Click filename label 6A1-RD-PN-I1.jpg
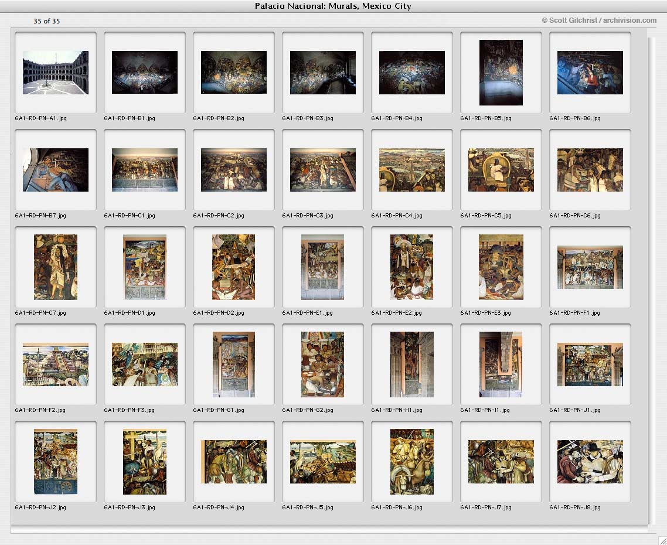Screen dimensions: 667x545 485,410
